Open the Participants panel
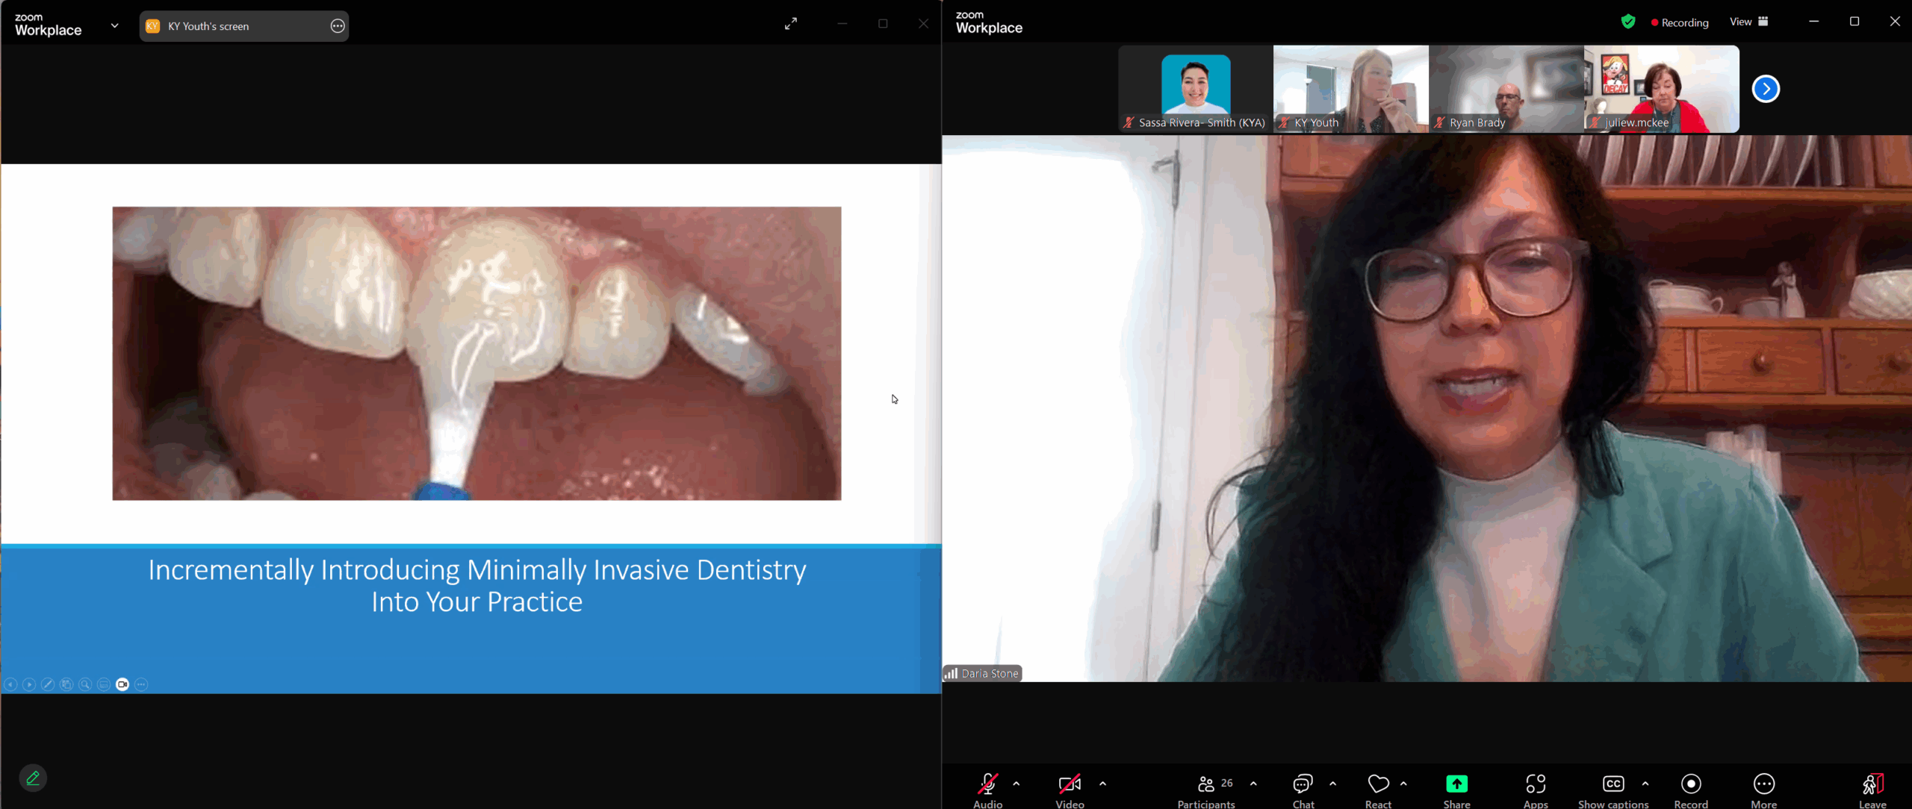Screen dimensions: 1912x809 click(x=1205, y=784)
